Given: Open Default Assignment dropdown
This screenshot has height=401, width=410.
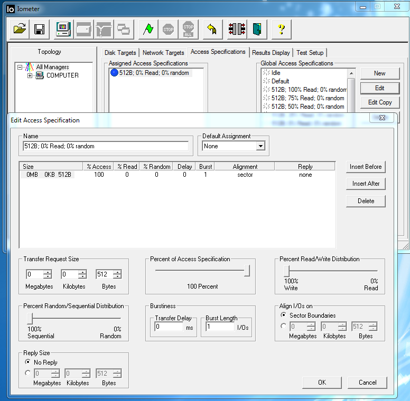Looking at the screenshot, I should pos(260,146).
